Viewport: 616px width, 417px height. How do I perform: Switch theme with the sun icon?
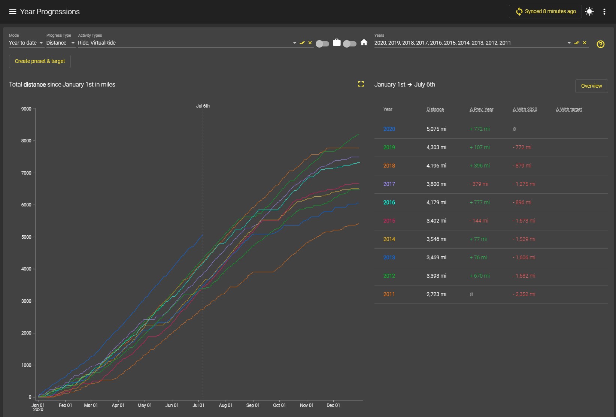[589, 12]
